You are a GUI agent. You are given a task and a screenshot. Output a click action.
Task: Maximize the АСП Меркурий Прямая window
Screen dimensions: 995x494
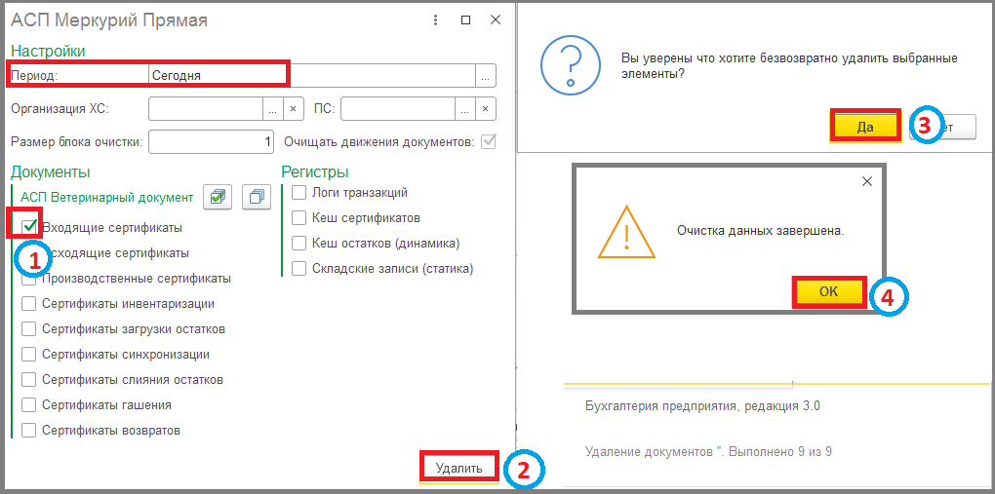[465, 20]
